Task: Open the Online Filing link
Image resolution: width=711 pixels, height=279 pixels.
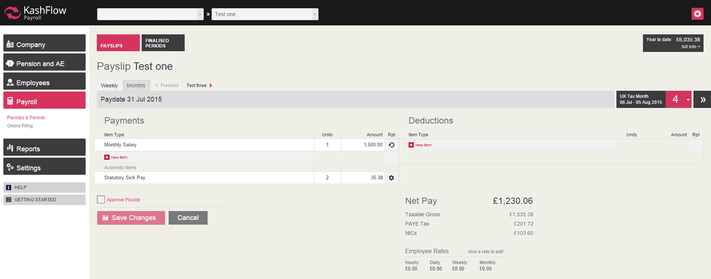Action: (x=20, y=126)
